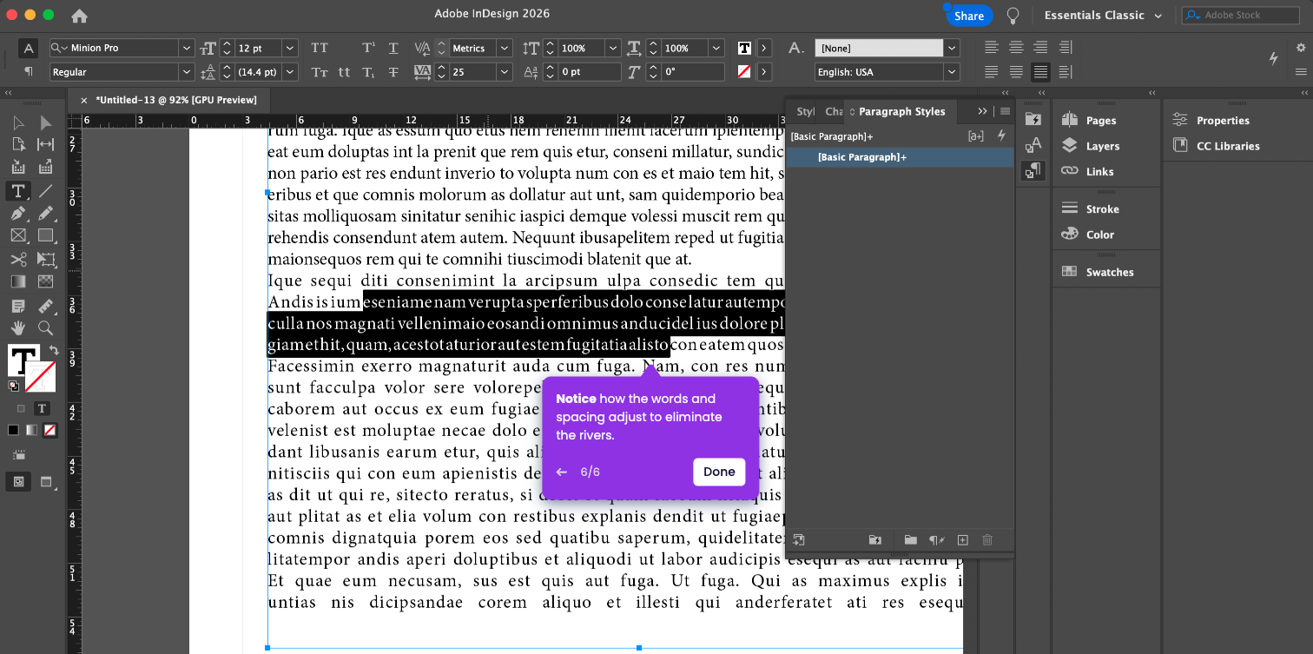Select the Rectangle tool
The width and height of the screenshot is (1313, 654).
tap(46, 235)
